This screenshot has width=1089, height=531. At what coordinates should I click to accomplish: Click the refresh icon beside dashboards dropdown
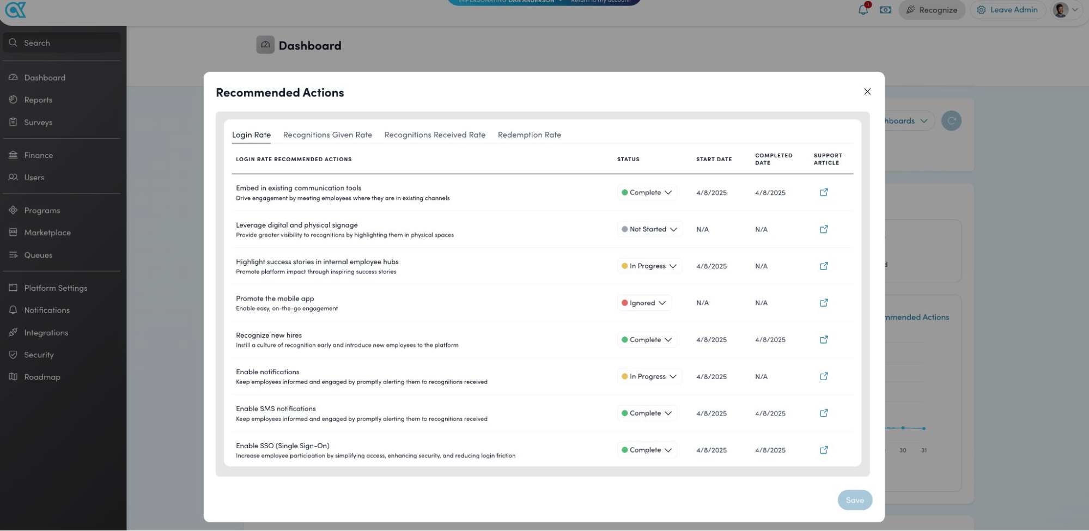[x=951, y=121]
